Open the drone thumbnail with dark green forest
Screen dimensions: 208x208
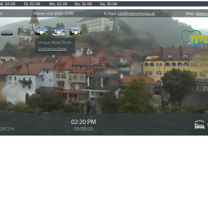pos(76,32)
